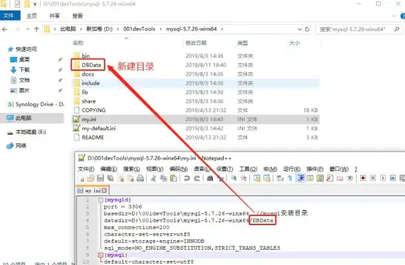Click the Undo arrow in Notepad++ toolbar
This screenshot has height=265, width=405.
tap(187, 178)
